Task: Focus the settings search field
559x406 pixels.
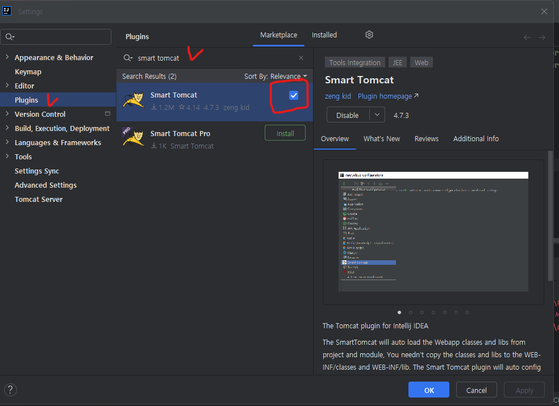Action: (56, 37)
